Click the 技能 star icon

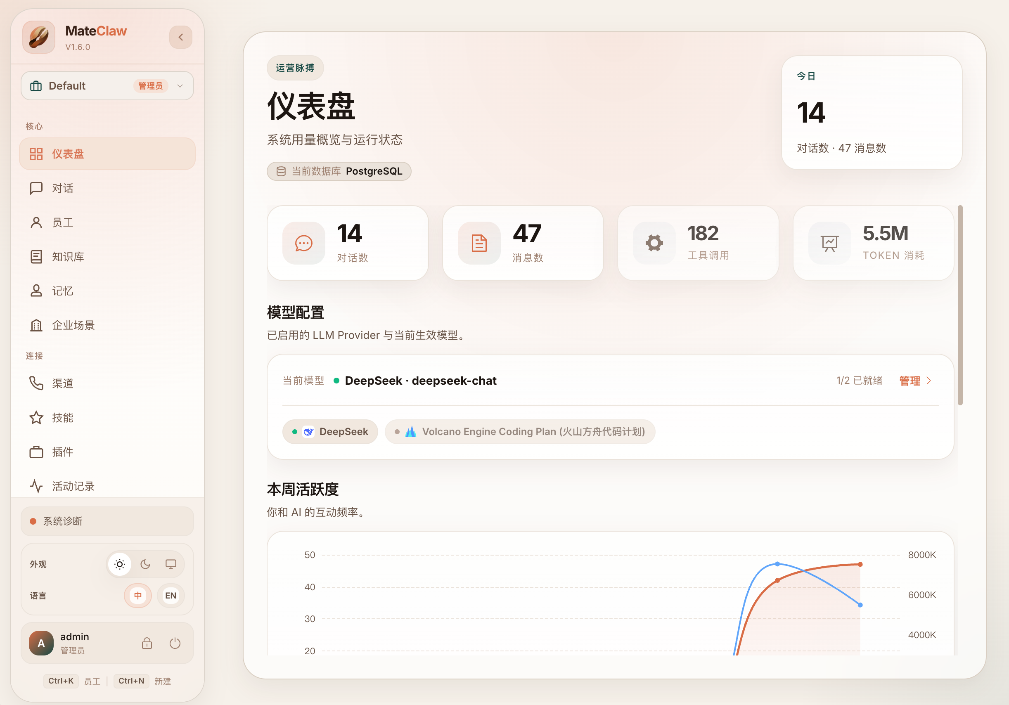coord(36,417)
